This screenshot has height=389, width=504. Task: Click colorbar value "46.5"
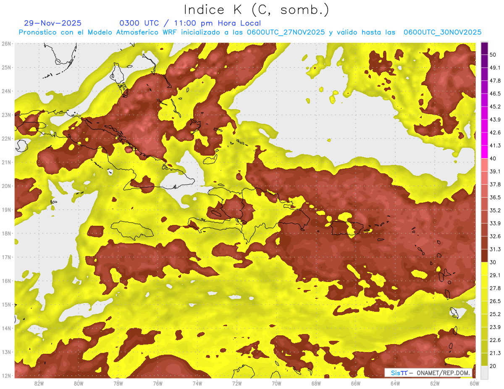(495, 94)
